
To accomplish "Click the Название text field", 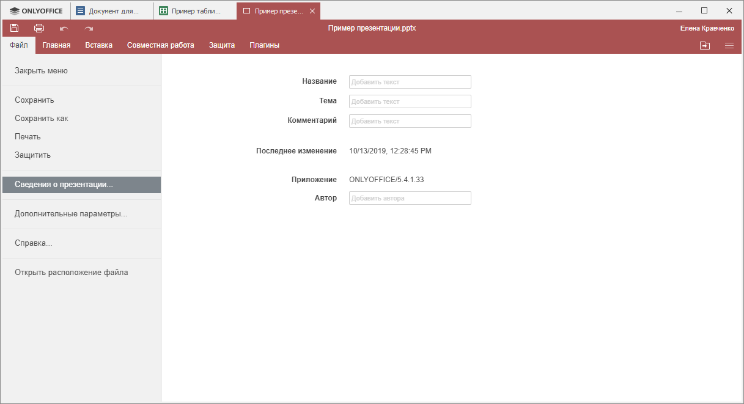I will click(410, 82).
